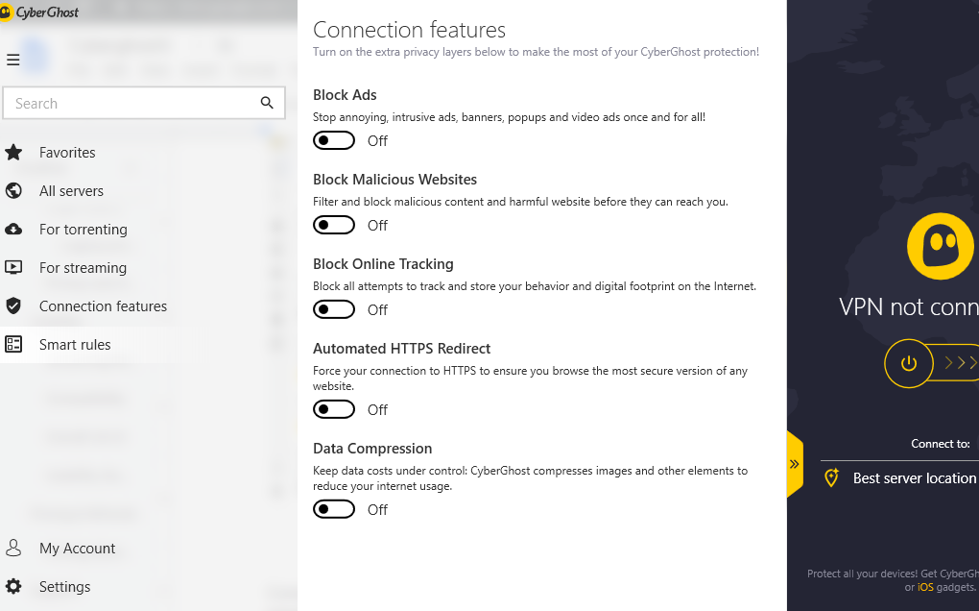Enable the Data Compression toggle
The height and width of the screenshot is (611, 979).
tap(334, 509)
